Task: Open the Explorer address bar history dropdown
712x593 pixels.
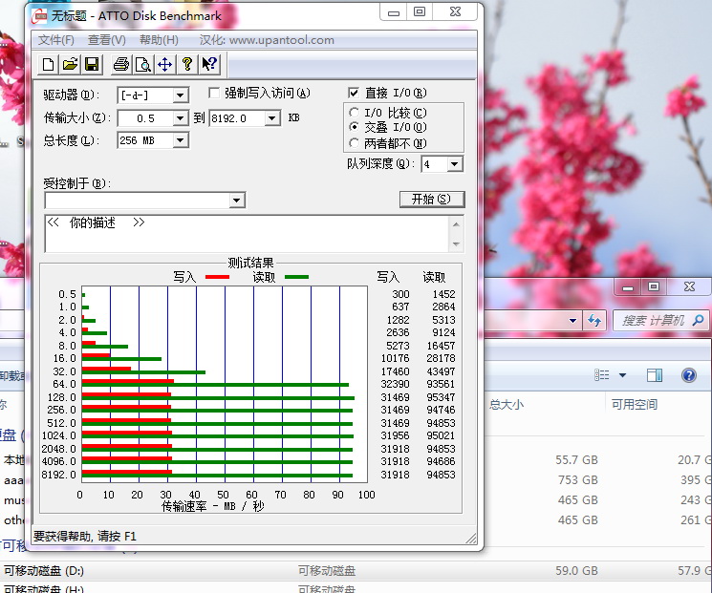Action: pos(573,321)
